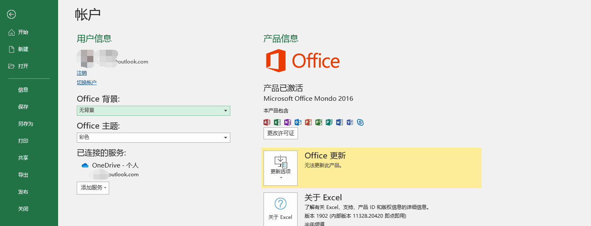Open the Office 主题 dropdown showing 彩色
591x226 pixels.
pyautogui.click(x=154, y=138)
